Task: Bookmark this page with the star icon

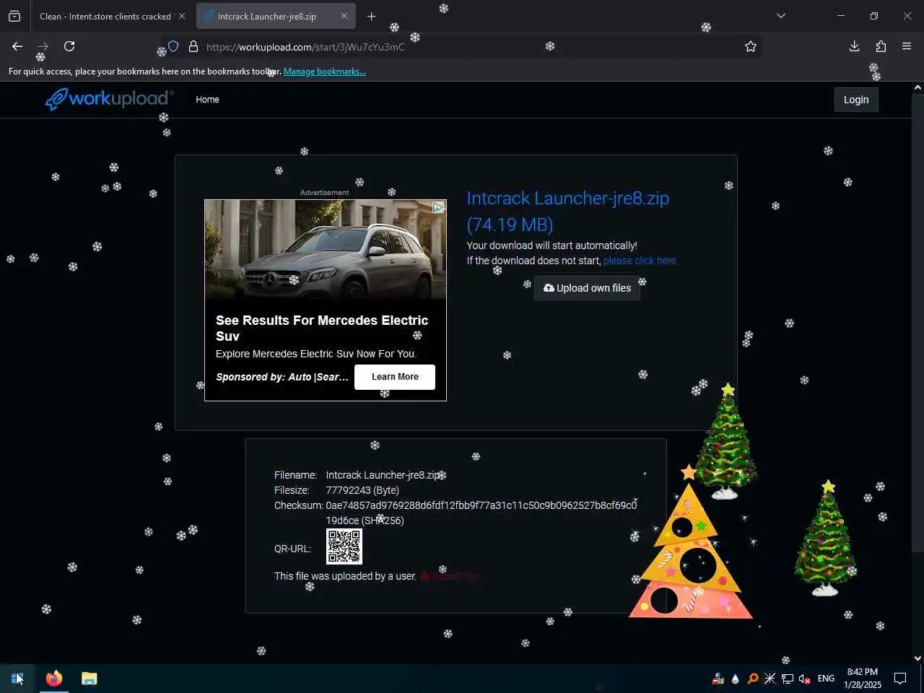Action: [x=751, y=46]
